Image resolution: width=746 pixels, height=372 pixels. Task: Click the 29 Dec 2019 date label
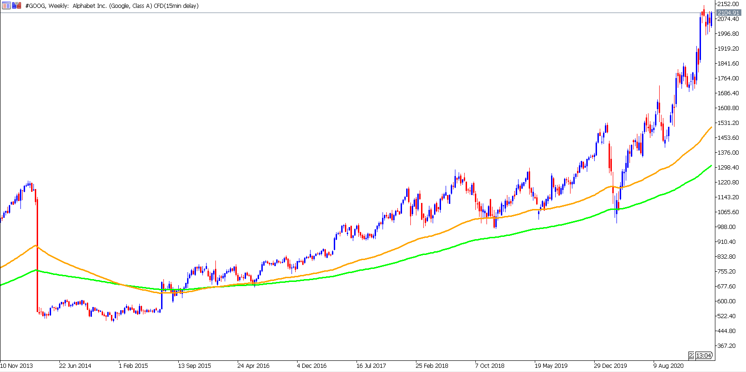click(x=610, y=365)
